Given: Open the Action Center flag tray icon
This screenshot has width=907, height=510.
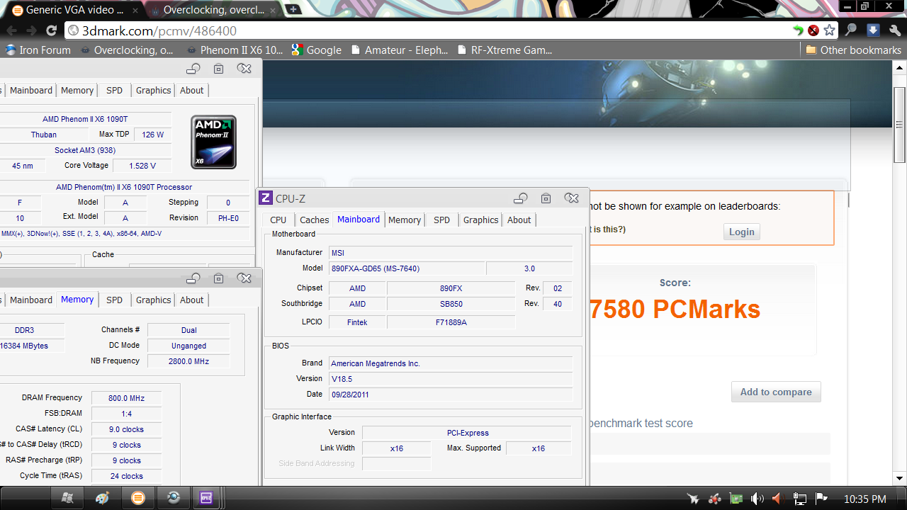Looking at the screenshot, I should (821, 499).
